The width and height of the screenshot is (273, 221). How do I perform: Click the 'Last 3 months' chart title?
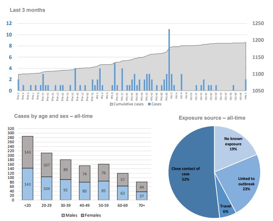tap(27, 10)
